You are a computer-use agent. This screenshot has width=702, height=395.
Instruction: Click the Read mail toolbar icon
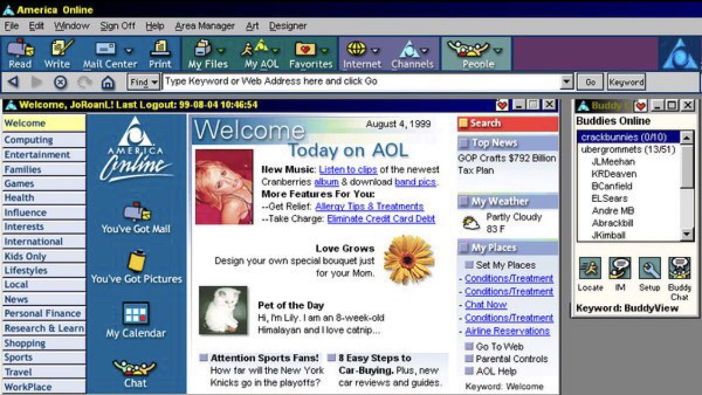click(x=20, y=49)
